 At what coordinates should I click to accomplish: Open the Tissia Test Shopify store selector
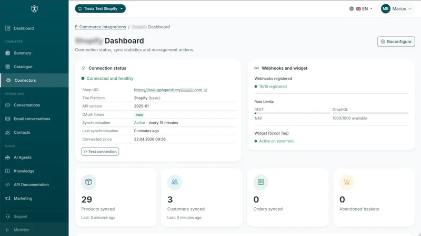[101, 8]
